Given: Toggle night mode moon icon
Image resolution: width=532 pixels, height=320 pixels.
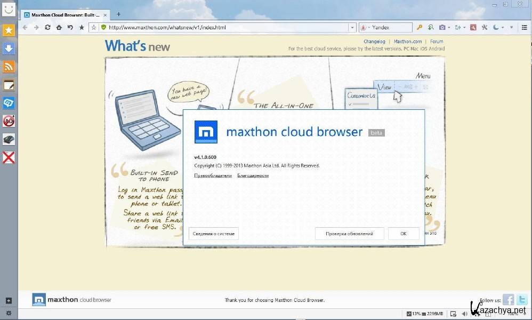Looking at the screenshot, I should [496, 27].
